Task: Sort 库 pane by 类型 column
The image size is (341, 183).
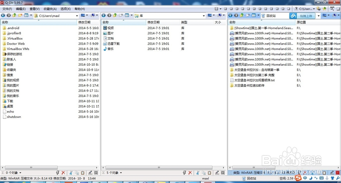Action: [197, 22]
